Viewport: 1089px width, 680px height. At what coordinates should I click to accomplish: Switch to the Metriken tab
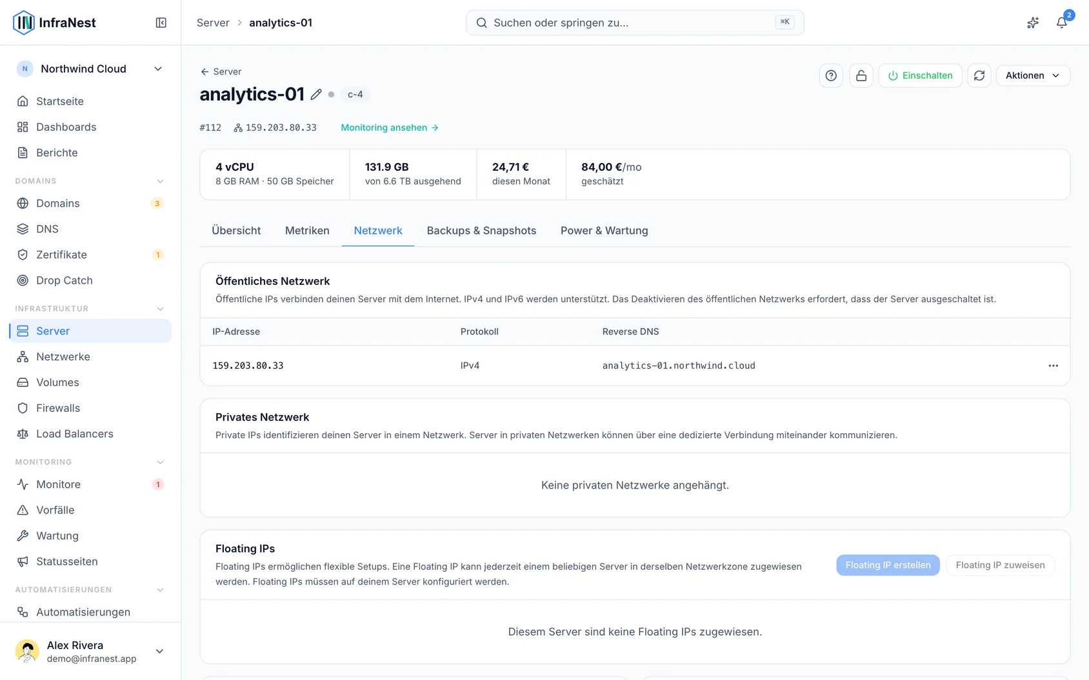(307, 231)
